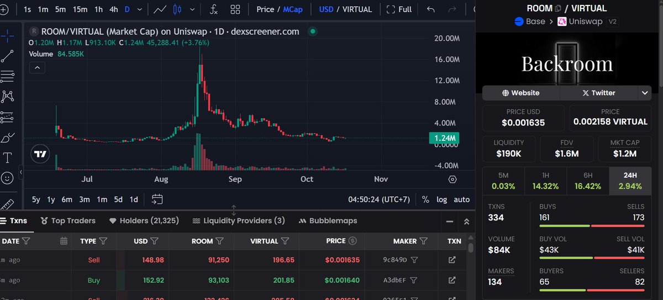The width and height of the screenshot is (663, 300).
Task: Open the chart style dropdown arrow
Action: pyautogui.click(x=192, y=9)
